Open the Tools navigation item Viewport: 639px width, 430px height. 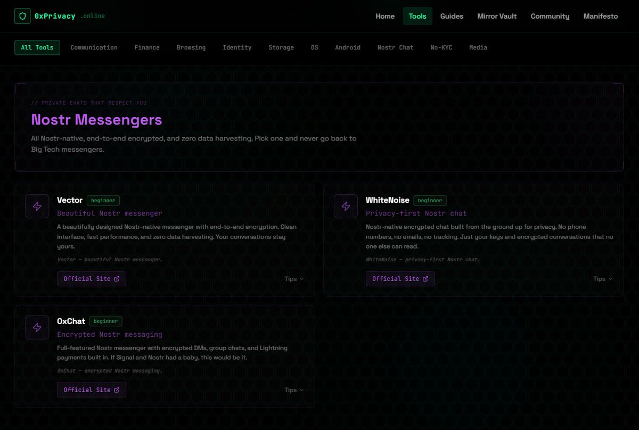coord(417,16)
